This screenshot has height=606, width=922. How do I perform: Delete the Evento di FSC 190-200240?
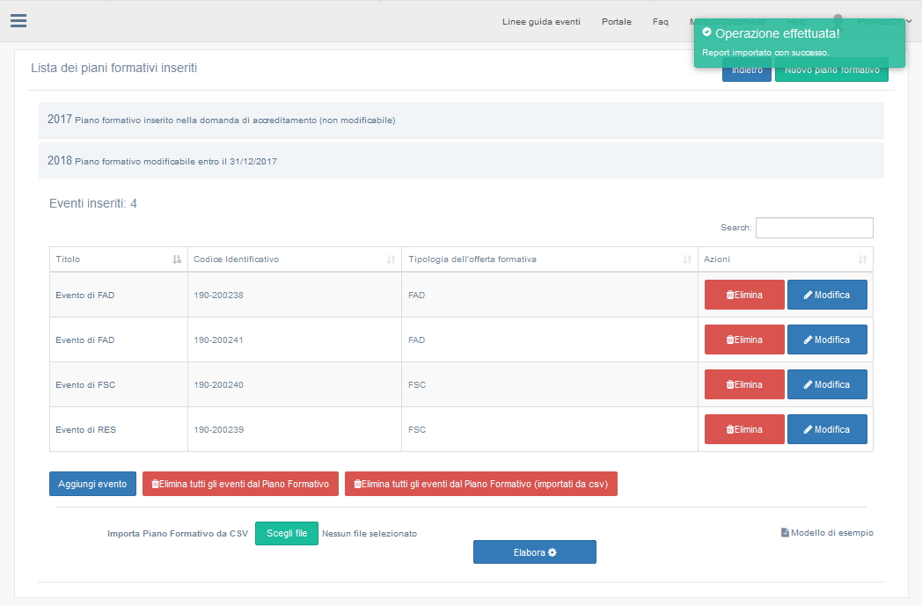point(744,384)
